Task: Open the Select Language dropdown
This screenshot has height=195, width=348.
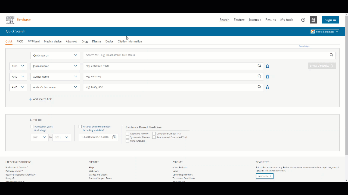Action: click(325, 32)
